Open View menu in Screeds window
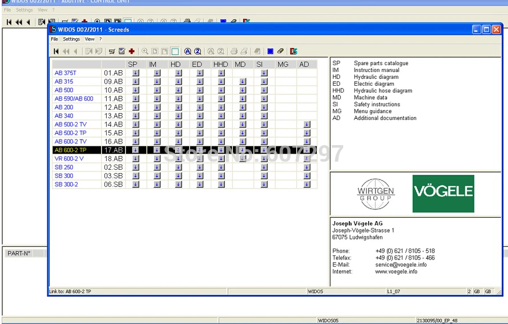508x324 pixels. coord(90,39)
